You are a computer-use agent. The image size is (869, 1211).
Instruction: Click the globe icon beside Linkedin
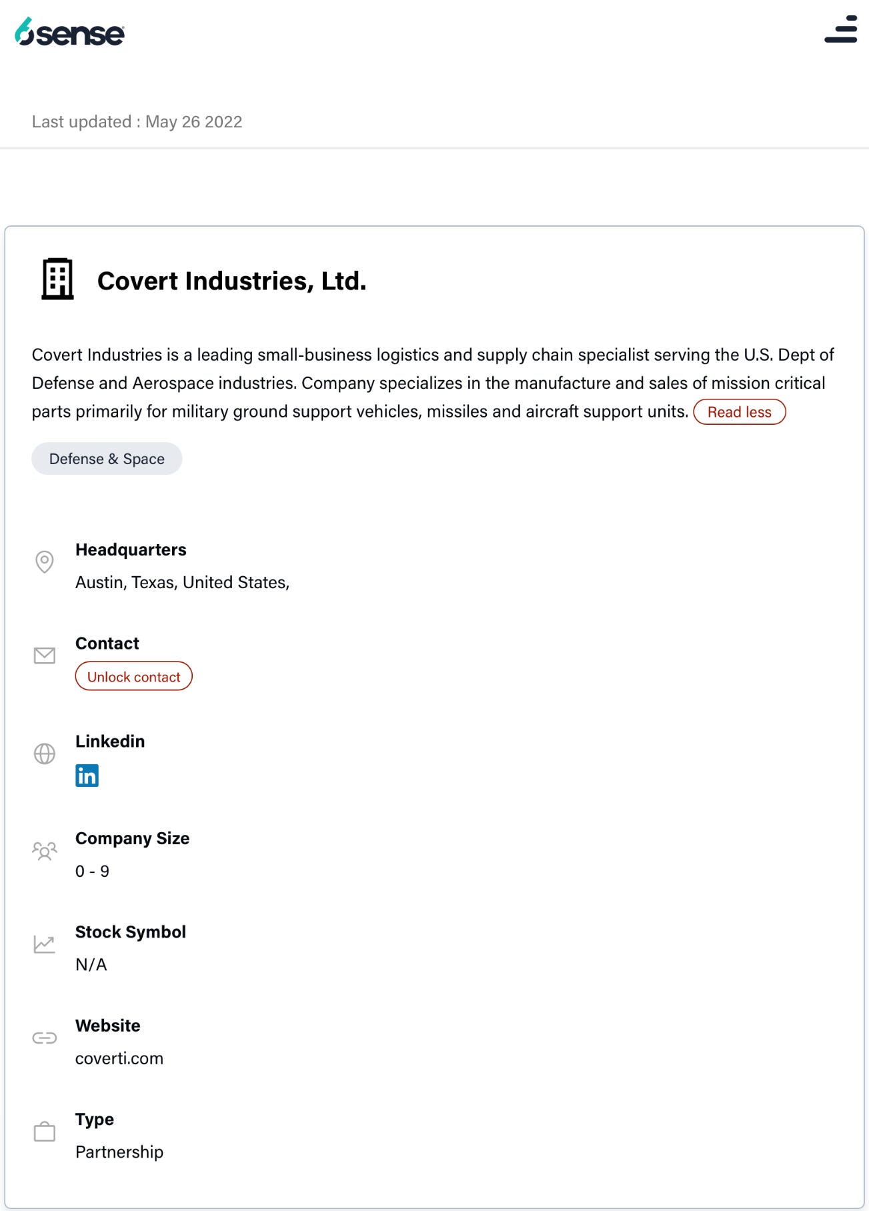pyautogui.click(x=45, y=754)
